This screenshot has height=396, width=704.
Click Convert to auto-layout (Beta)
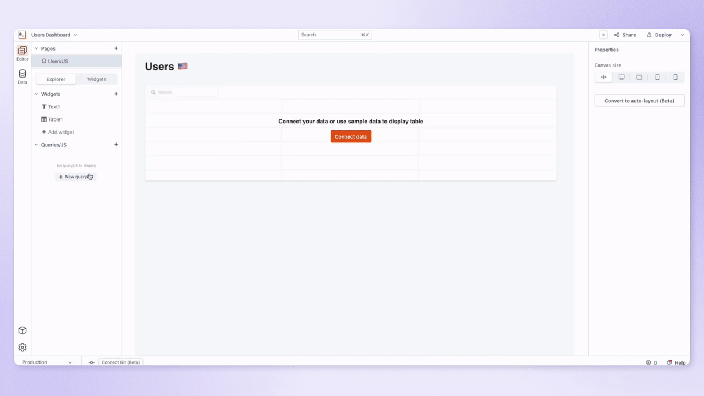point(639,100)
